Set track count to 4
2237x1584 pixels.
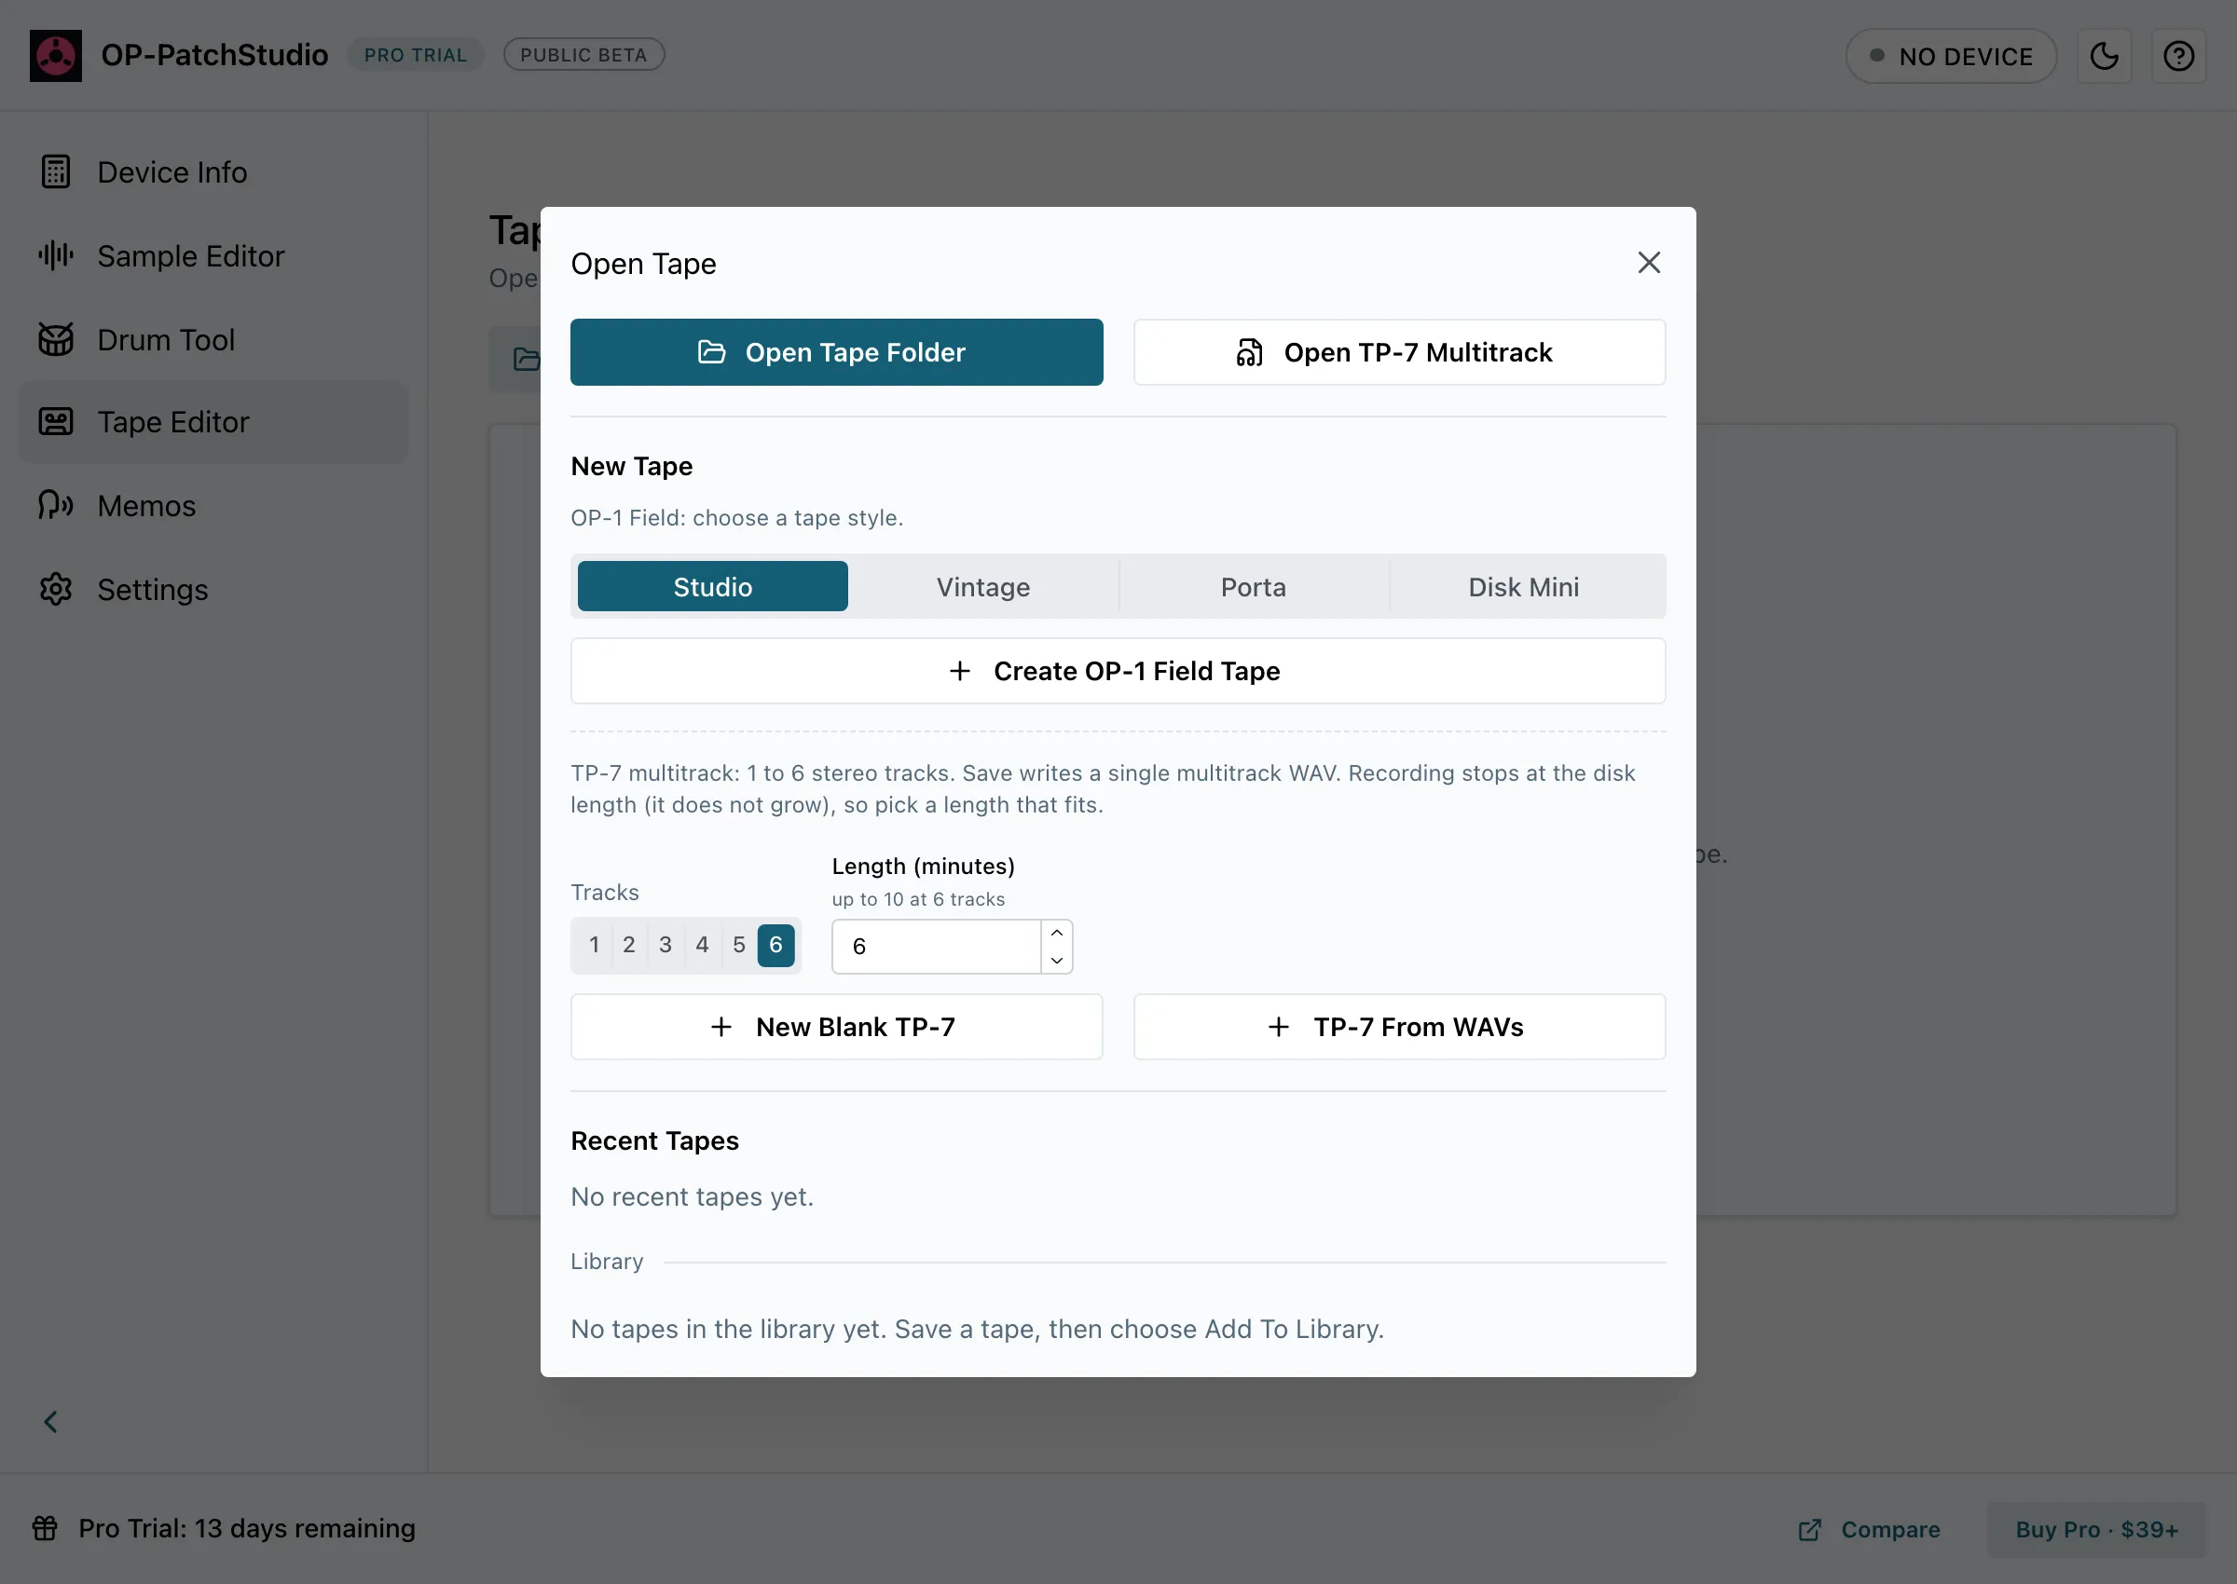(x=703, y=944)
